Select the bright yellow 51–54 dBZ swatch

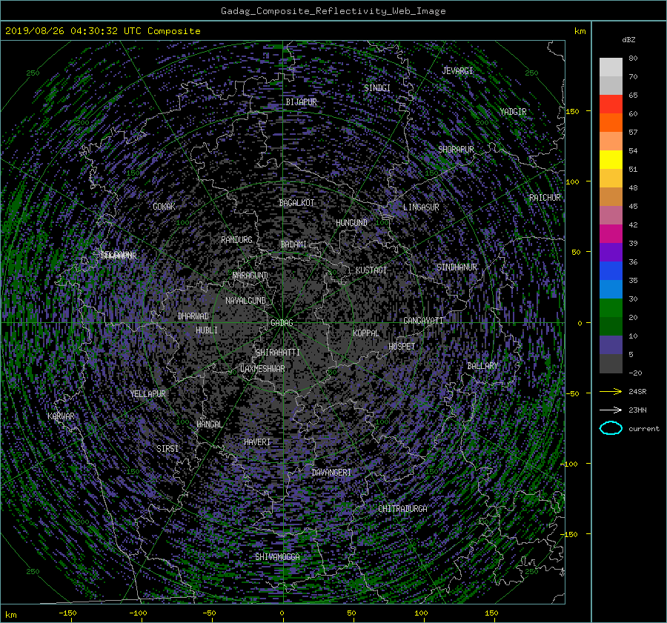click(x=611, y=159)
